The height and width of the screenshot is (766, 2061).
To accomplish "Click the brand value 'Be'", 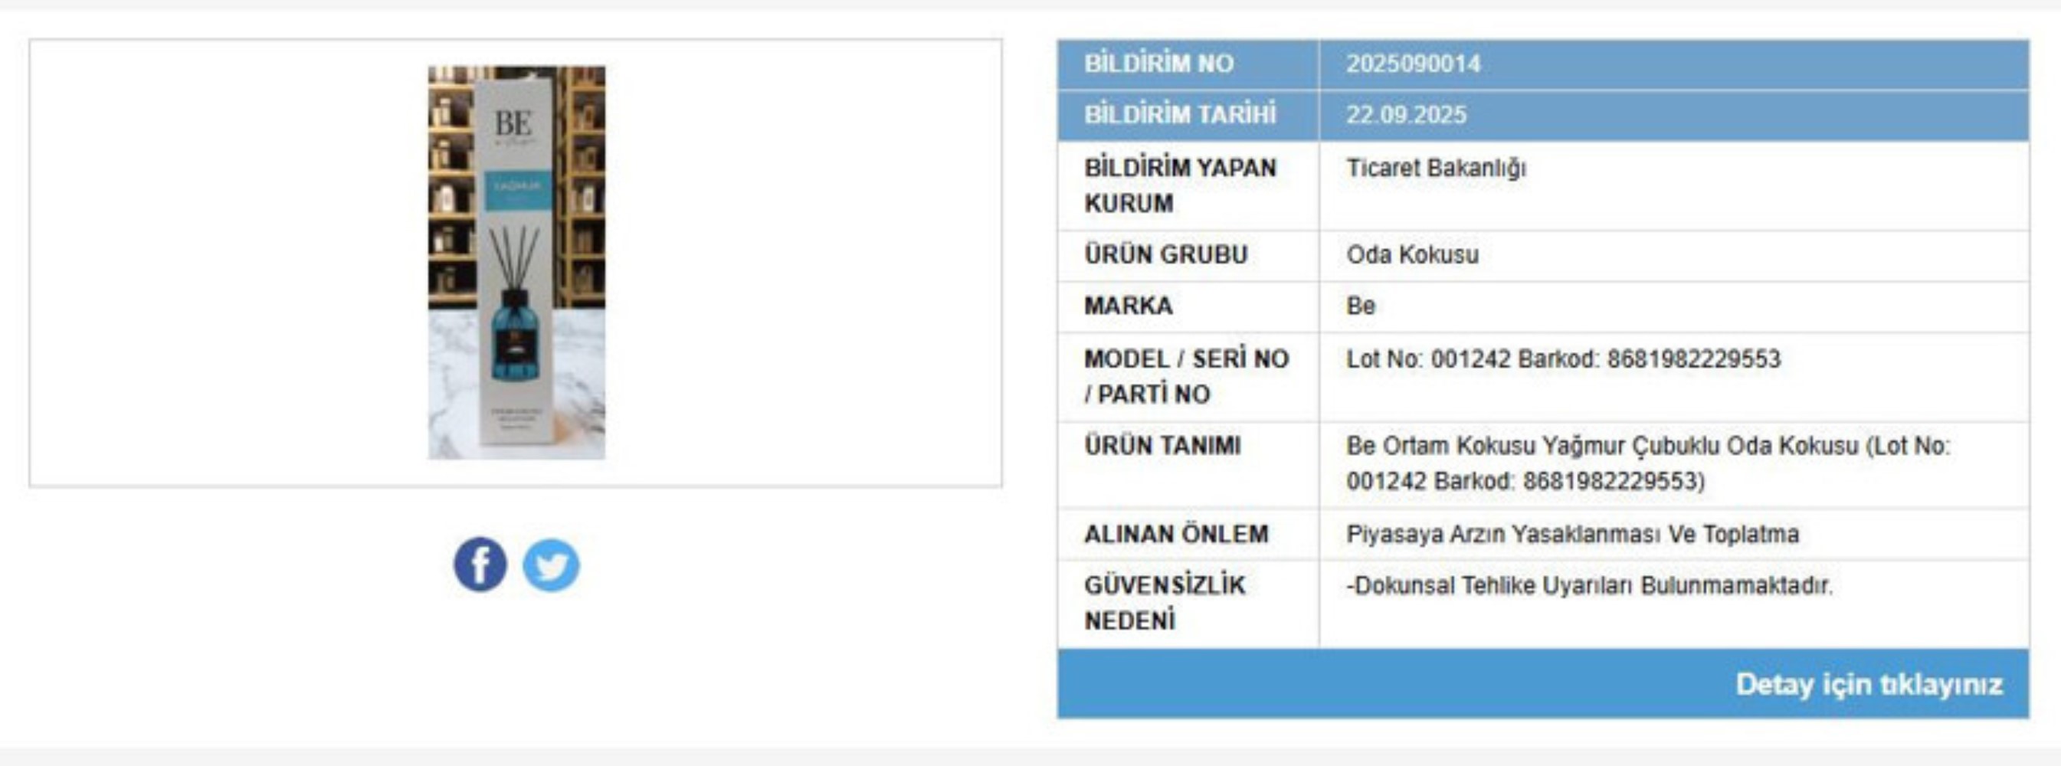I will tap(1361, 306).
